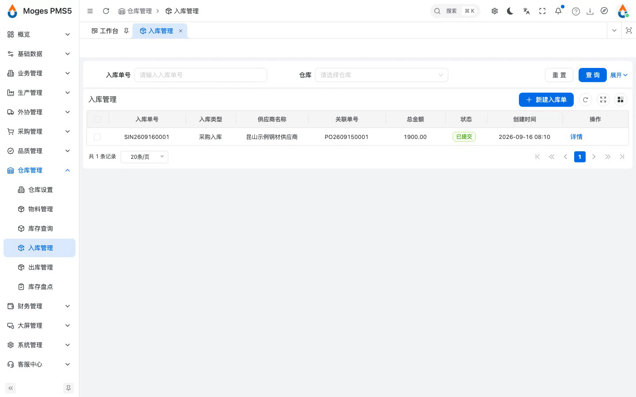Expand the 生产管理 menu
This screenshot has height=397, width=636.
[39, 93]
